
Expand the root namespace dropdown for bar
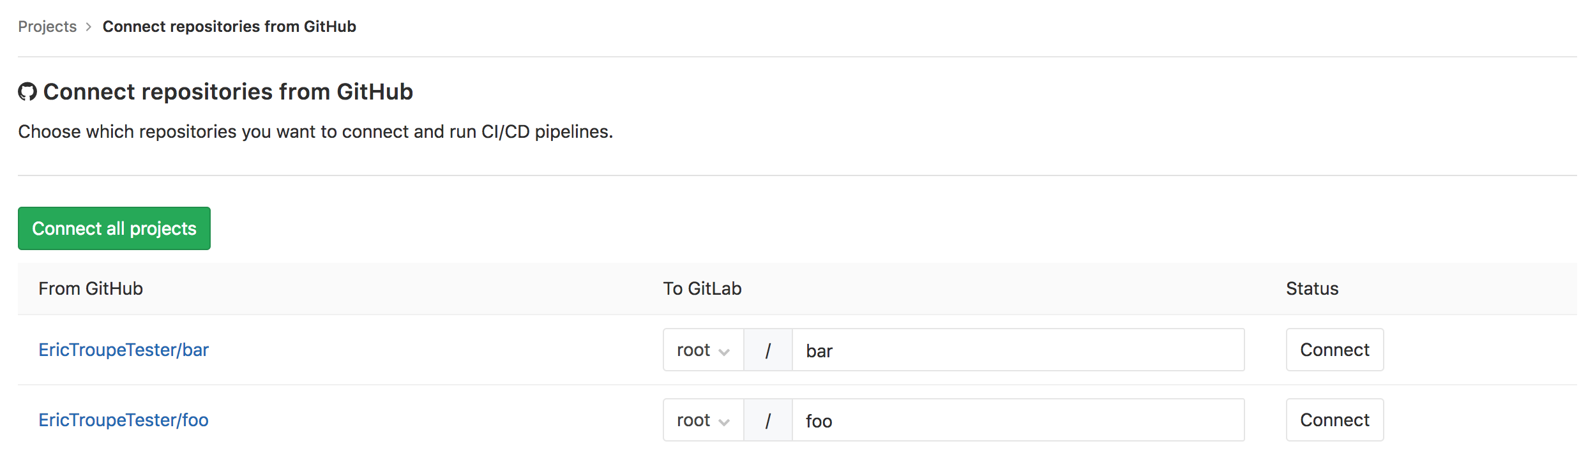[703, 350]
